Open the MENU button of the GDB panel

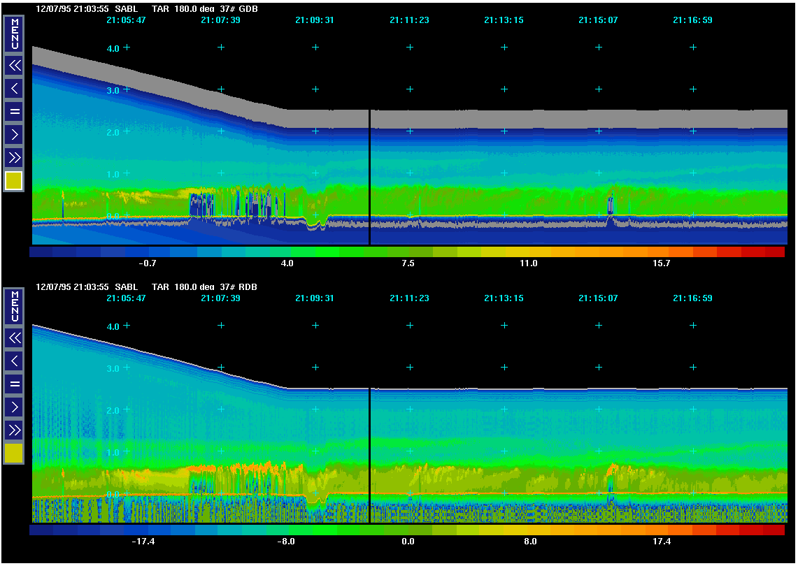point(14,34)
